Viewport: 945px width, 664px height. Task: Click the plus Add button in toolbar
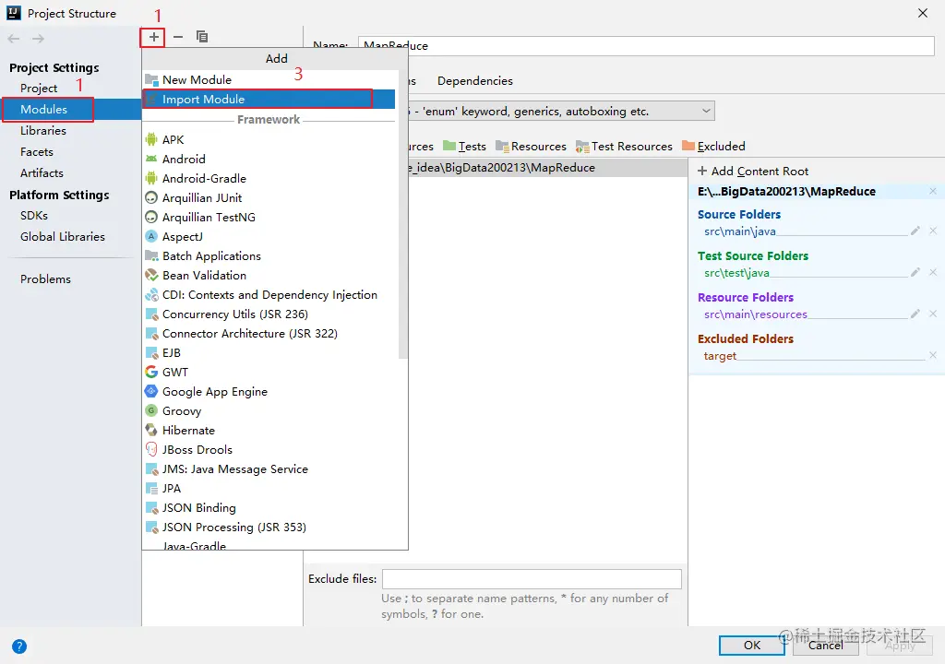tap(154, 38)
